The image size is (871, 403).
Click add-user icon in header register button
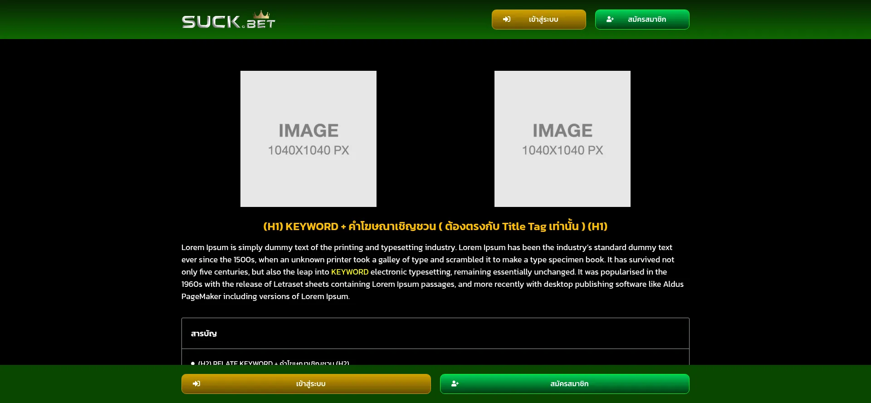(x=610, y=20)
